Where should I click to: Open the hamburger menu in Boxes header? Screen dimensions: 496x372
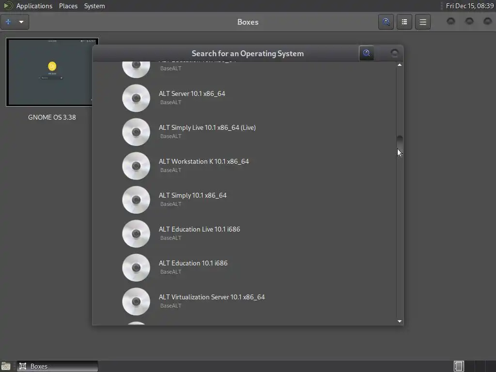point(422,22)
